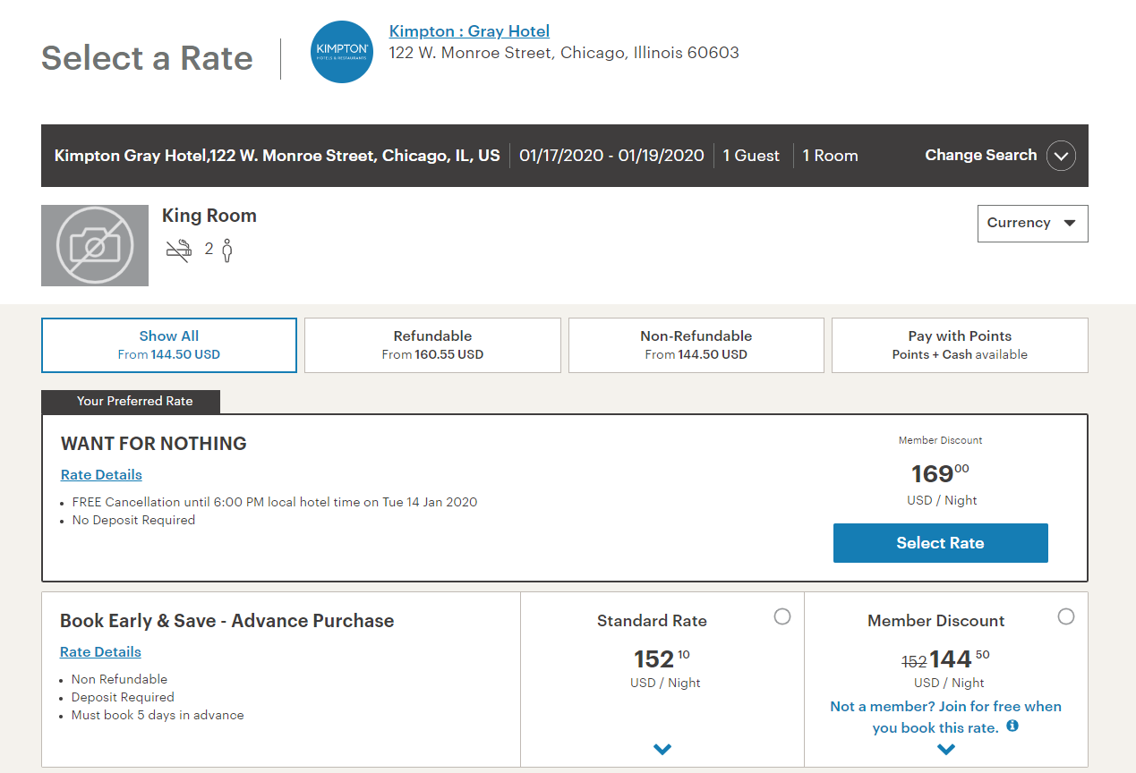Select the Standard Rate radio button

pos(782,616)
